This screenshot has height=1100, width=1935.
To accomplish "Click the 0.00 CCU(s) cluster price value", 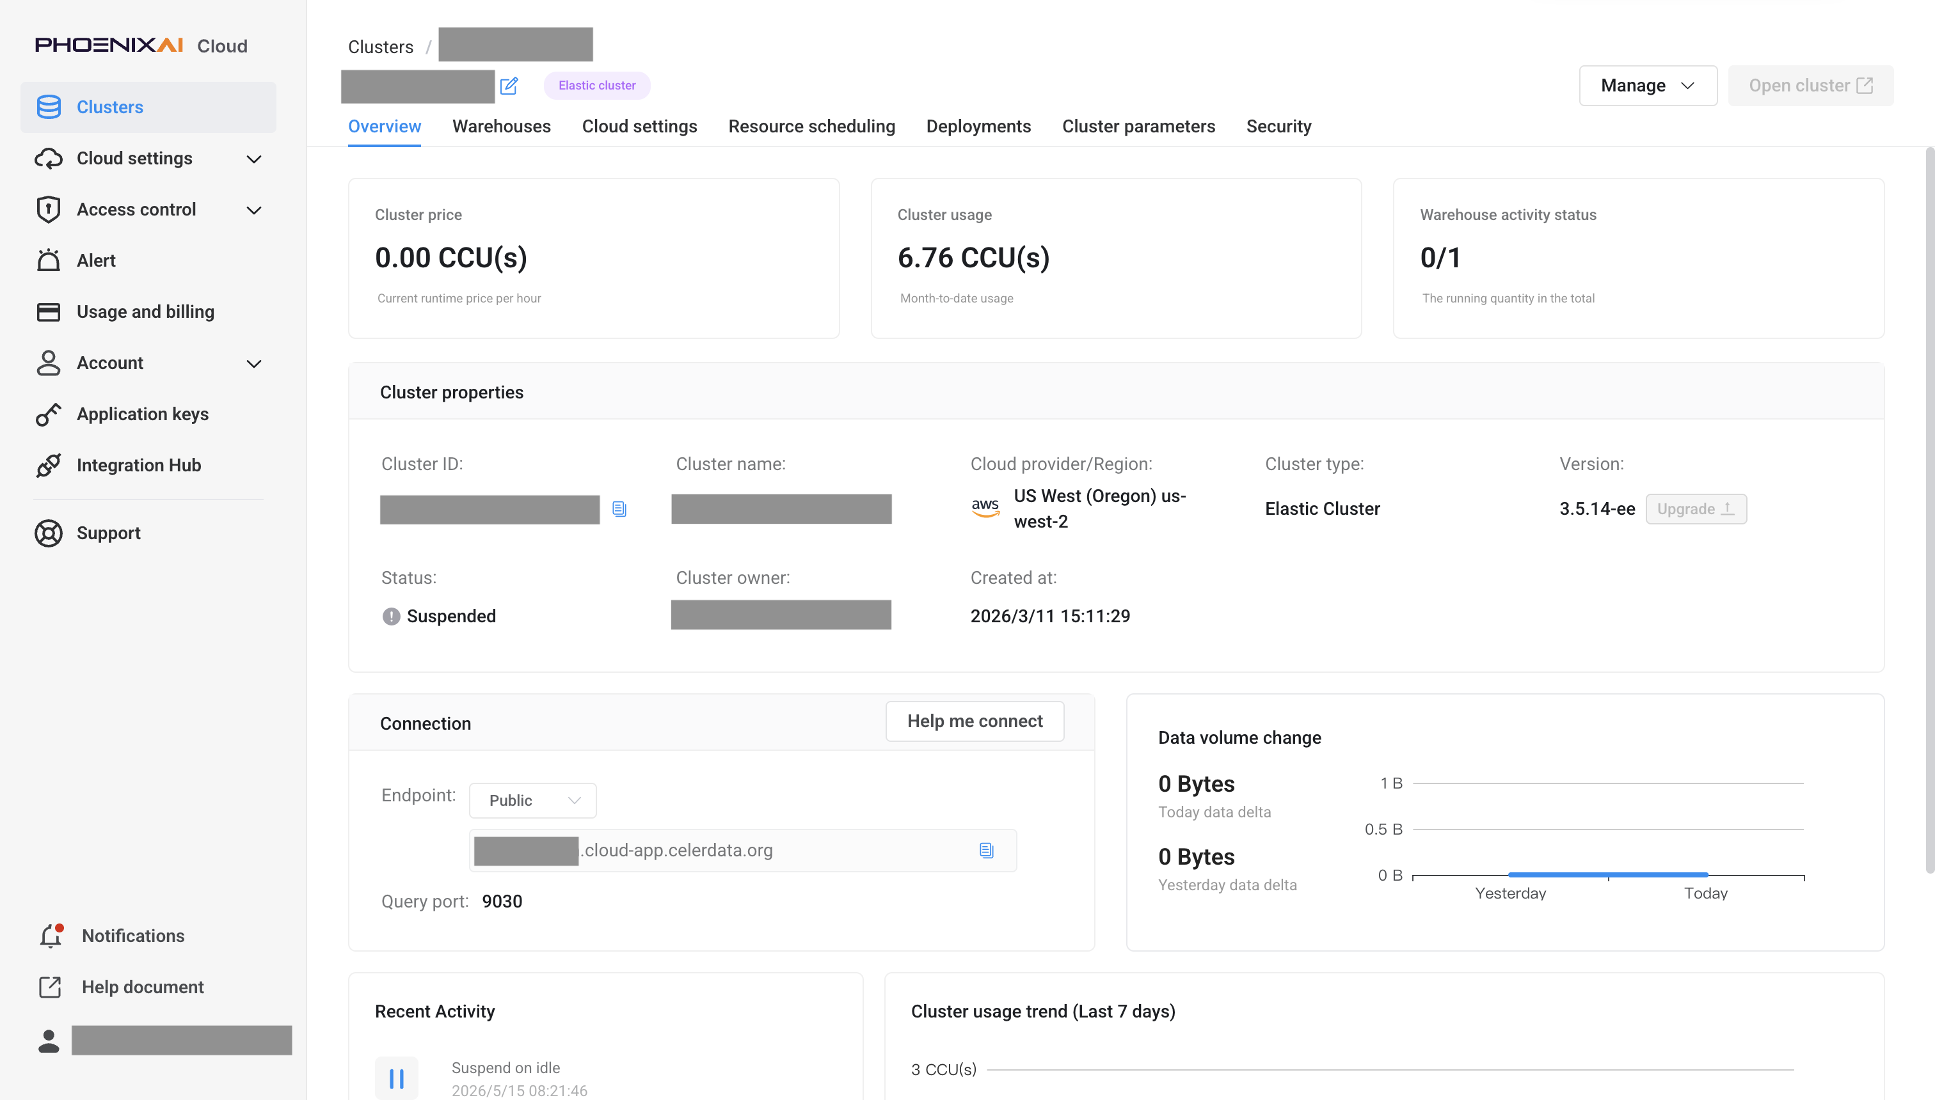I will coord(451,258).
